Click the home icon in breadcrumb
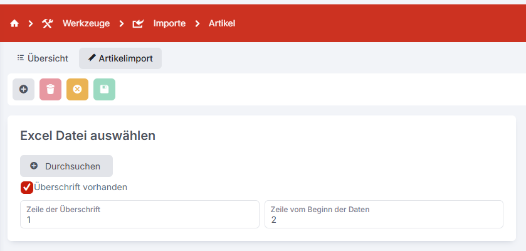The width and height of the screenshot is (526, 251). click(14, 23)
